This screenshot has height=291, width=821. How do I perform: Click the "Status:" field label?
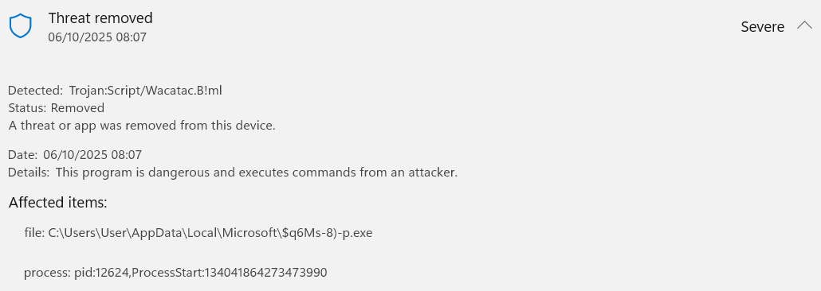point(28,107)
